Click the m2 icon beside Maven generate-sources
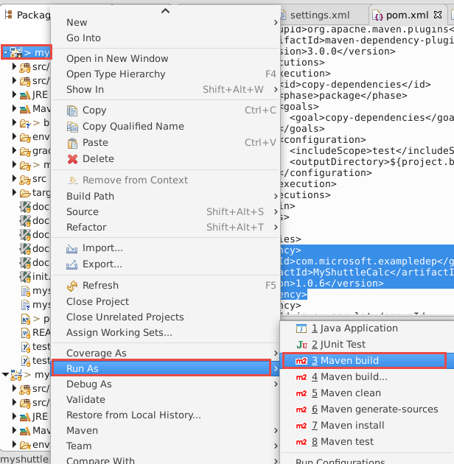 click(301, 409)
